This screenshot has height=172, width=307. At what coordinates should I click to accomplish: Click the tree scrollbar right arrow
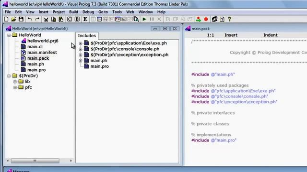point(71,161)
